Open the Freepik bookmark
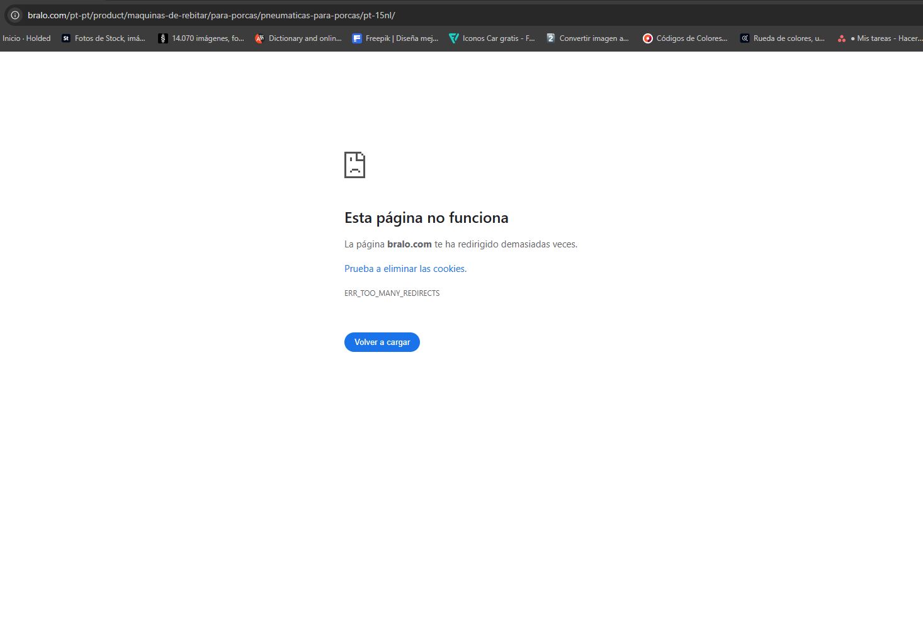 (x=395, y=38)
